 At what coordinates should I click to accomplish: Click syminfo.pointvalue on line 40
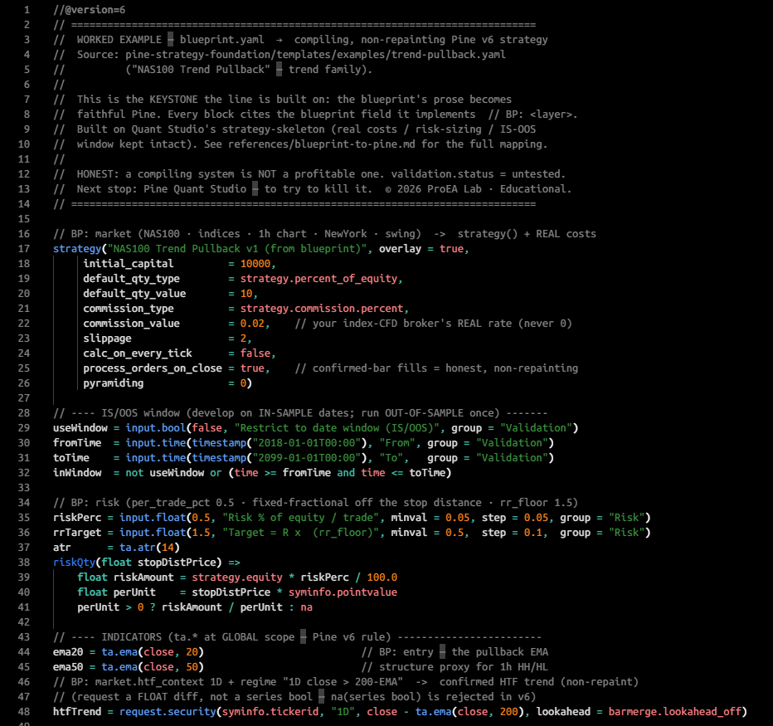[343, 592]
